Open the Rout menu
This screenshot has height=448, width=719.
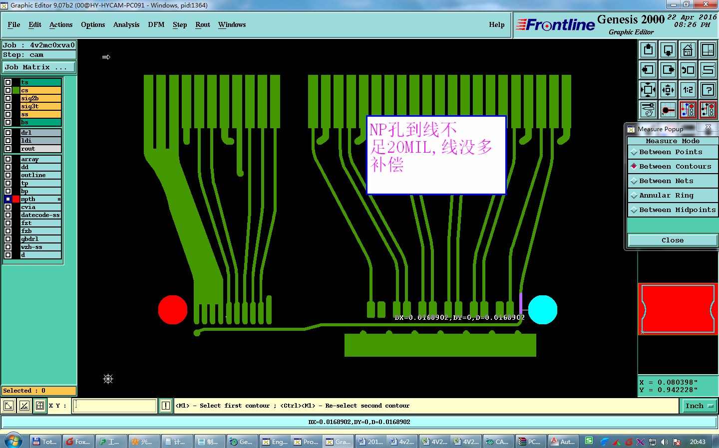[203, 24]
